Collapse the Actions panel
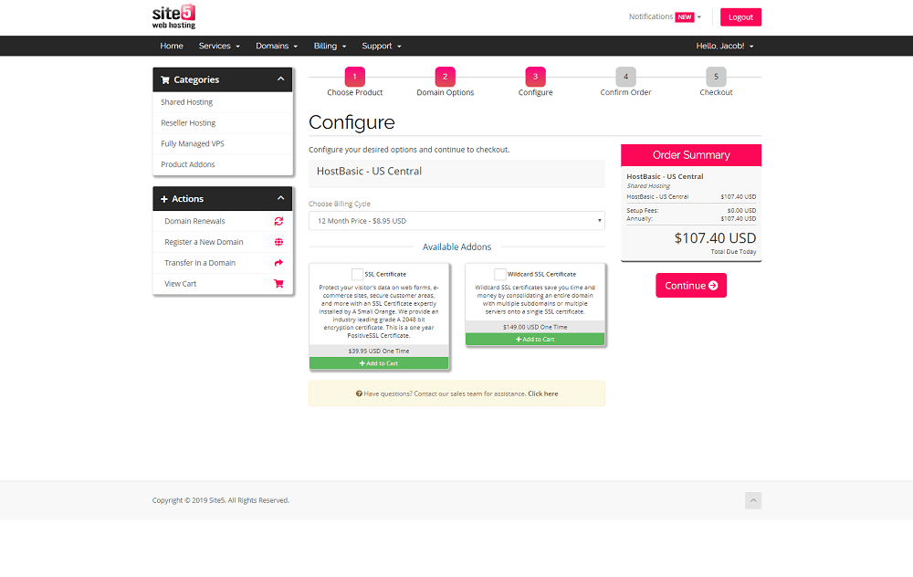 click(x=280, y=198)
